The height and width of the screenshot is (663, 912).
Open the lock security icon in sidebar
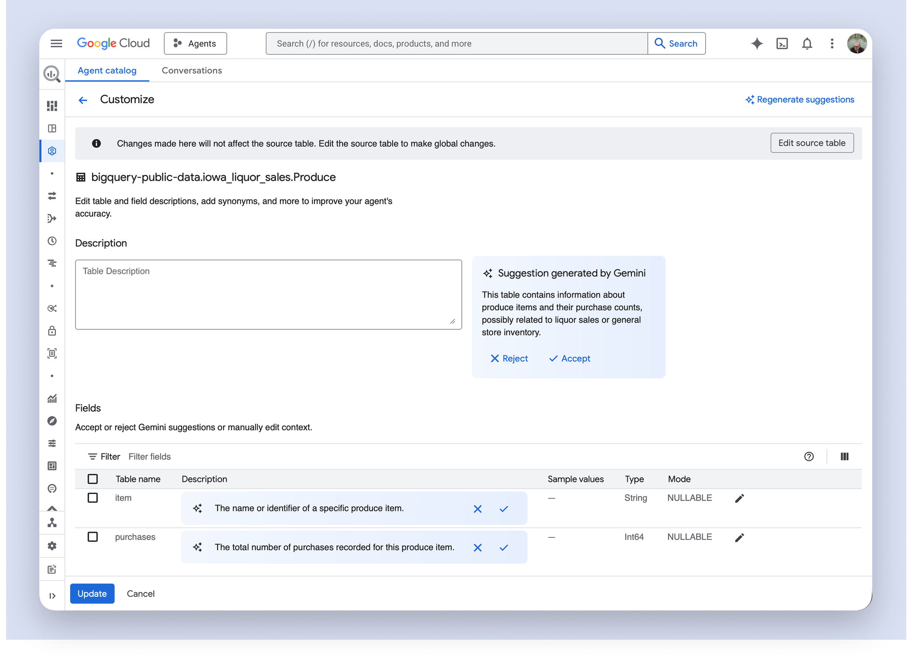coord(52,331)
